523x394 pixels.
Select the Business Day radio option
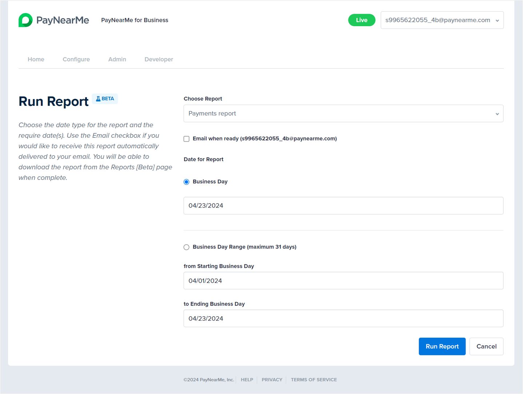coord(187,182)
